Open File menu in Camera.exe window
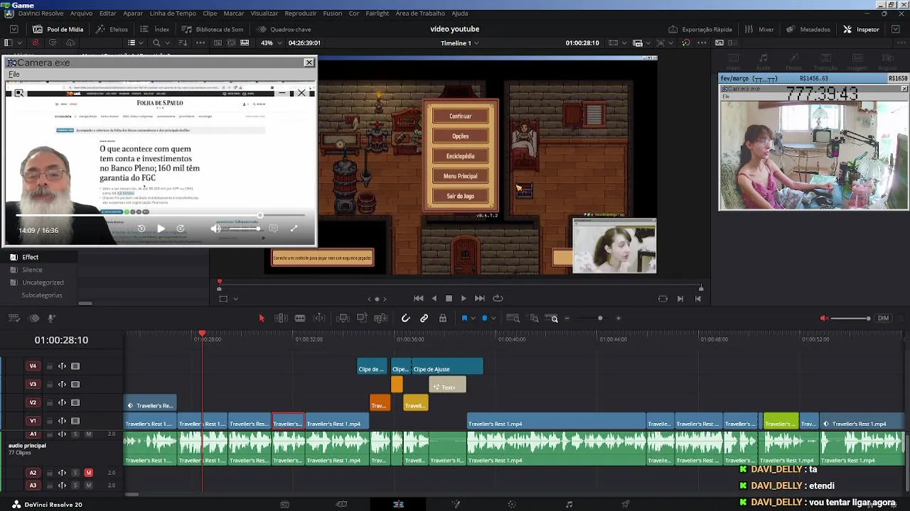Screen dimensions: 910x511 [14, 75]
